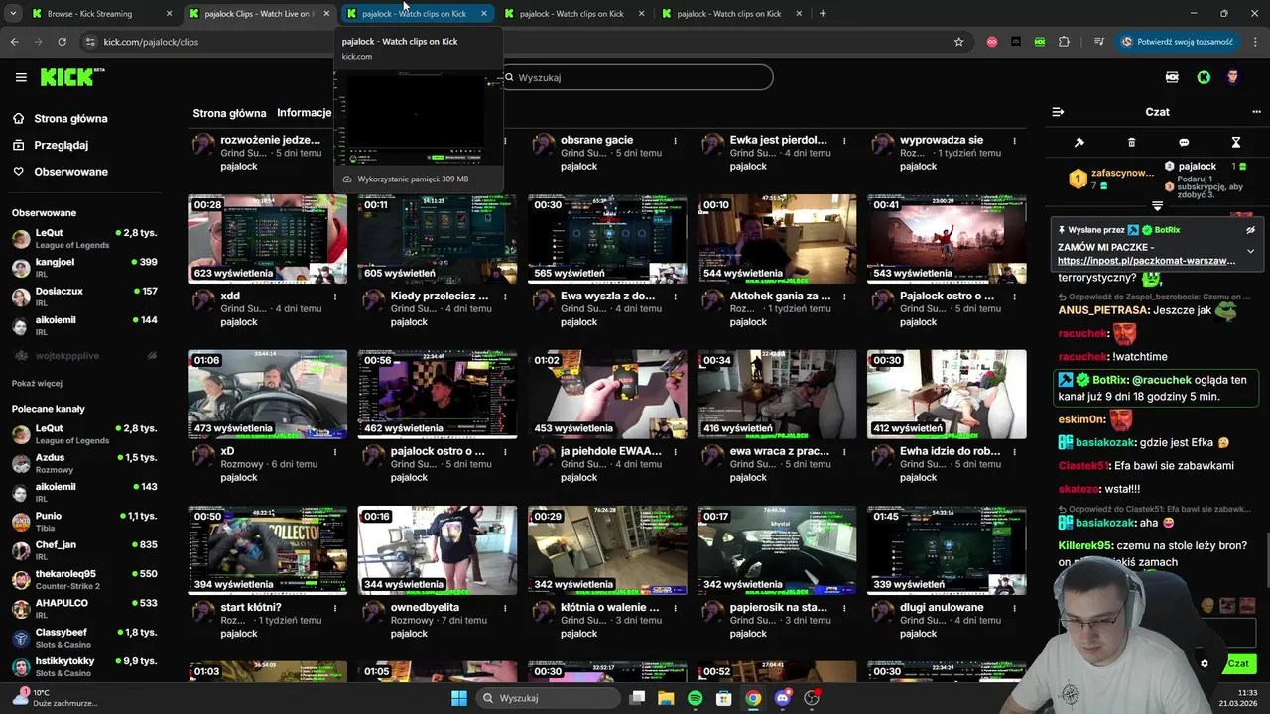1270x714 pixels.
Task: Play the 'xdd' clip thumbnail
Action: 268,239
